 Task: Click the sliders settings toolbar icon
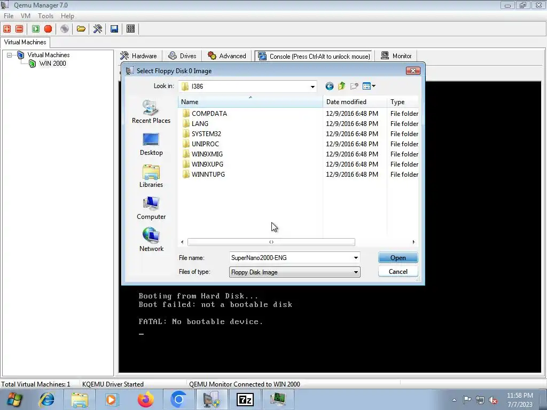pos(130,29)
